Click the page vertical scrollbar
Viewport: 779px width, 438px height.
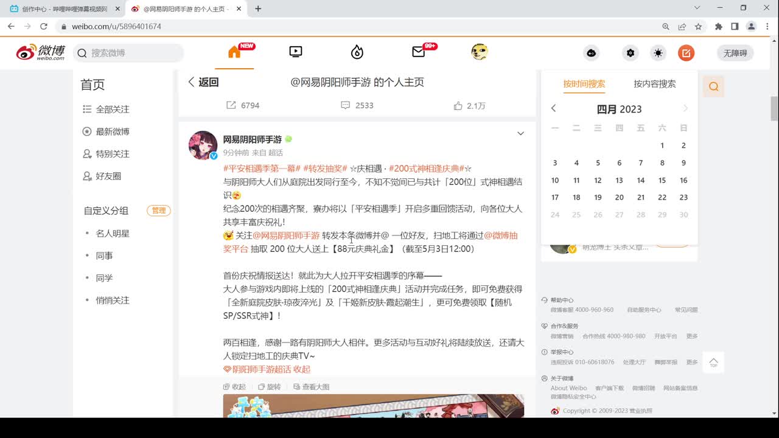(774, 108)
